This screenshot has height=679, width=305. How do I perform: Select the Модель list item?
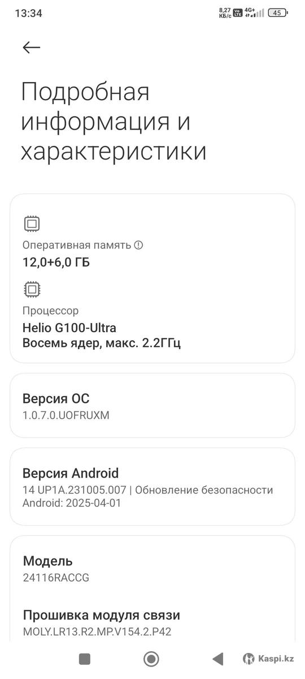tap(152, 569)
